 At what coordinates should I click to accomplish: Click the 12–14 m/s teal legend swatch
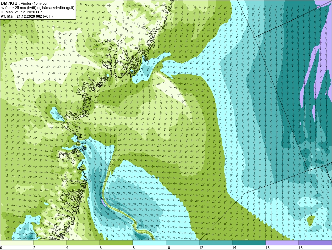(215, 243)
